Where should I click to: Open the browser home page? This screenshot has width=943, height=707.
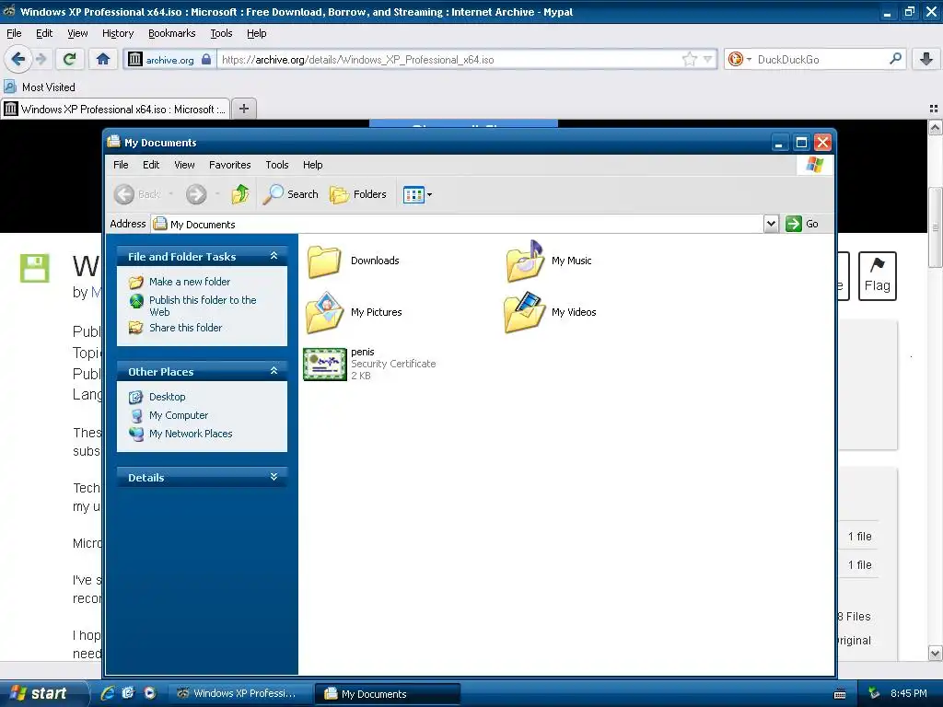pos(103,59)
